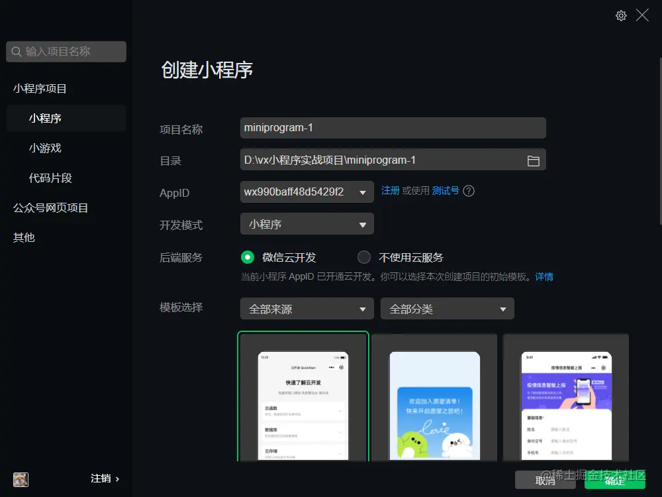Select 代码片段 in sidebar
The image size is (662, 497).
coord(50,178)
